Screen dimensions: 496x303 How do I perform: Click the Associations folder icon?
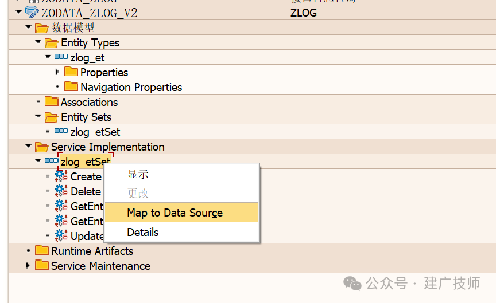(x=52, y=101)
